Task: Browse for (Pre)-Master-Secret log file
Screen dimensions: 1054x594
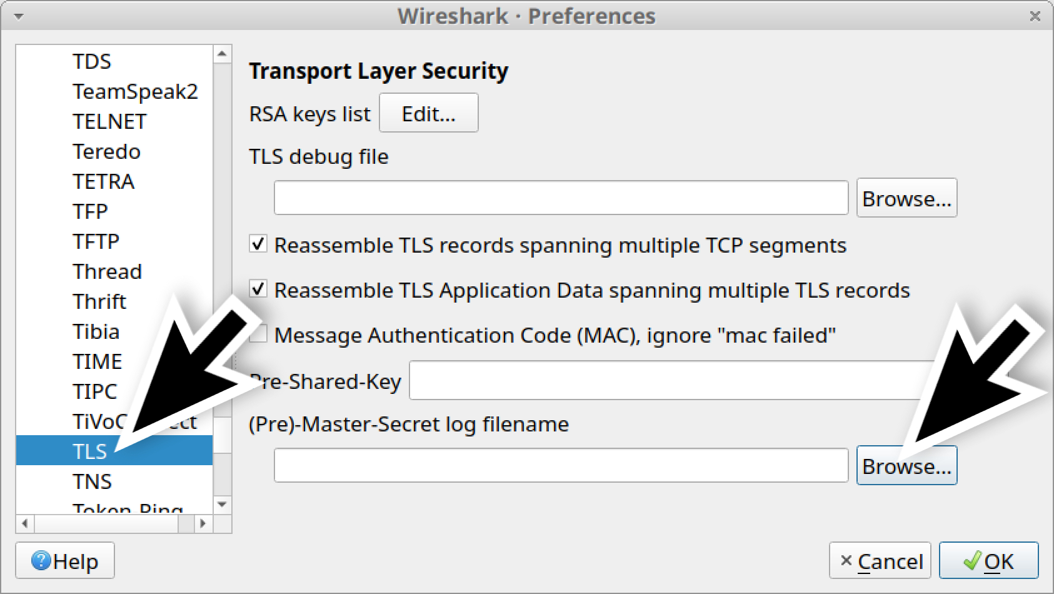Action: click(906, 466)
